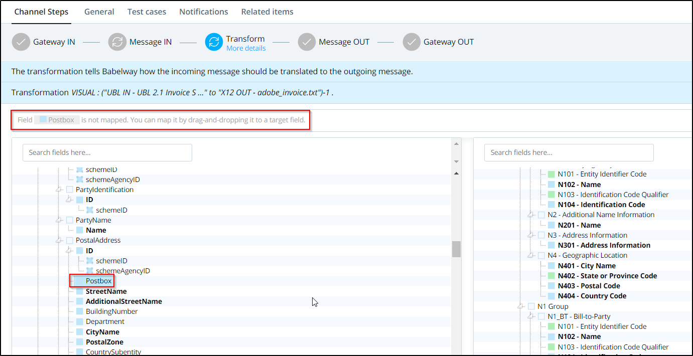Toggle the PartyIdentification node checkbox

69,190
